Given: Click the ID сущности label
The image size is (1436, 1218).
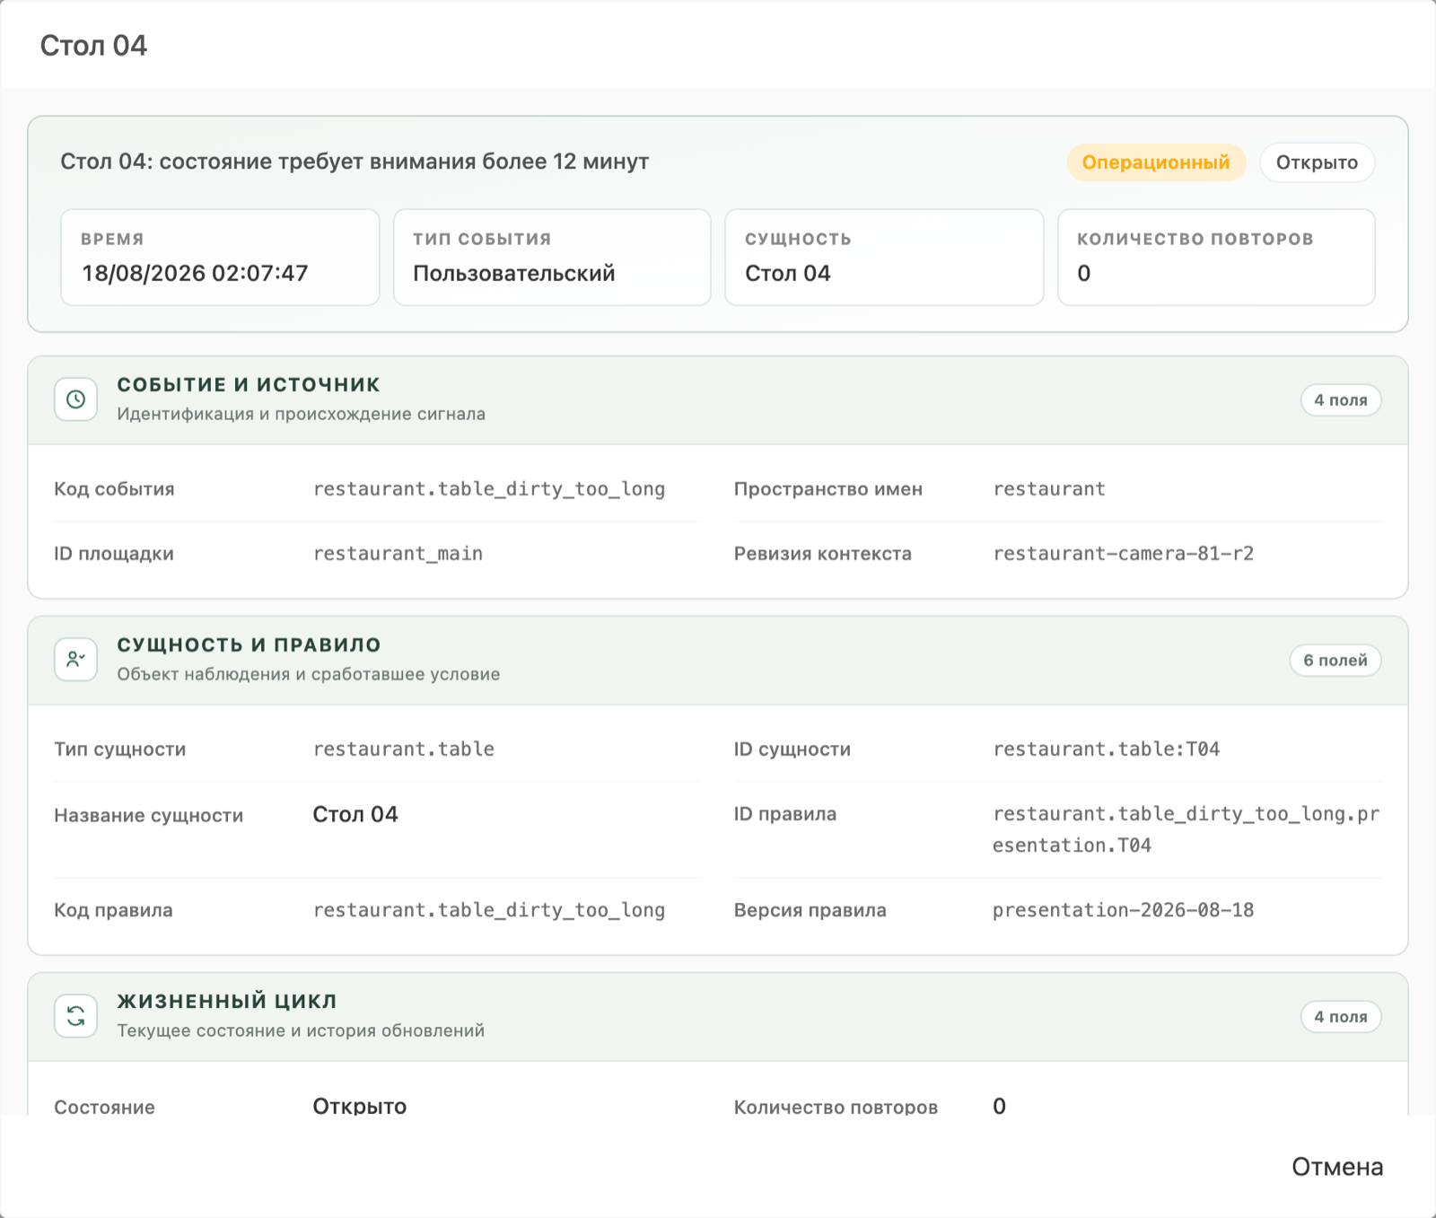Looking at the screenshot, I should [792, 749].
